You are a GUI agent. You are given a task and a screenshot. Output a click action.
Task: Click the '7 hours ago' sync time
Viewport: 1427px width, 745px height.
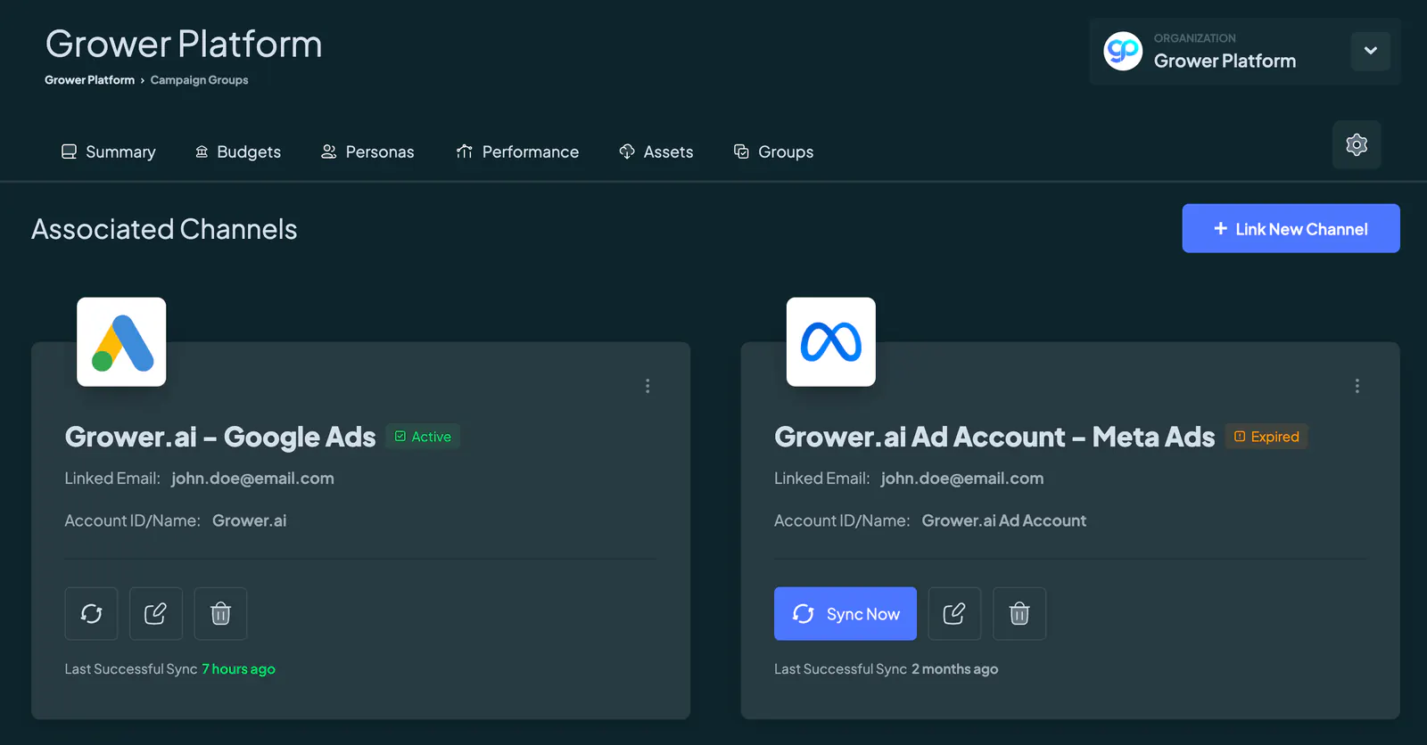[238, 669]
